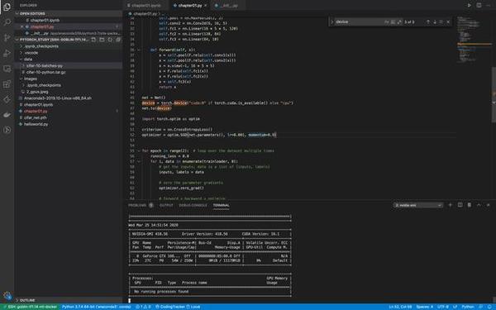The image size is (496, 310).
Task: Click the code minimap overview
Action: [x=474, y=40]
